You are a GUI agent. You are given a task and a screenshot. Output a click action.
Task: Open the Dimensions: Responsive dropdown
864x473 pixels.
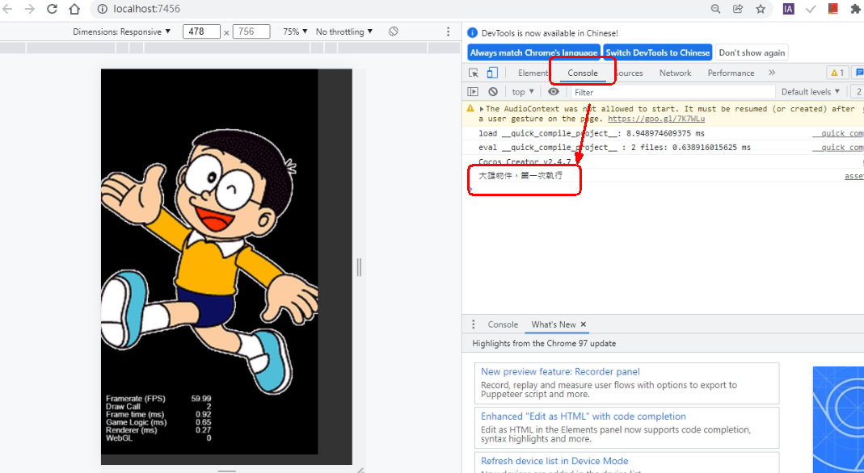[122, 32]
